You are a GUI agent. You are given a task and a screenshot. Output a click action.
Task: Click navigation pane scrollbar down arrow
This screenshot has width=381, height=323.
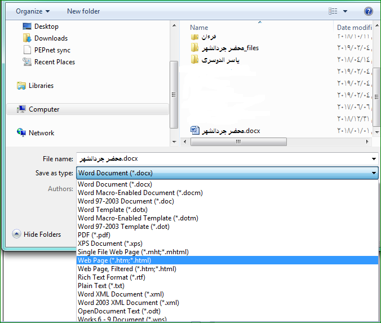coord(174,141)
